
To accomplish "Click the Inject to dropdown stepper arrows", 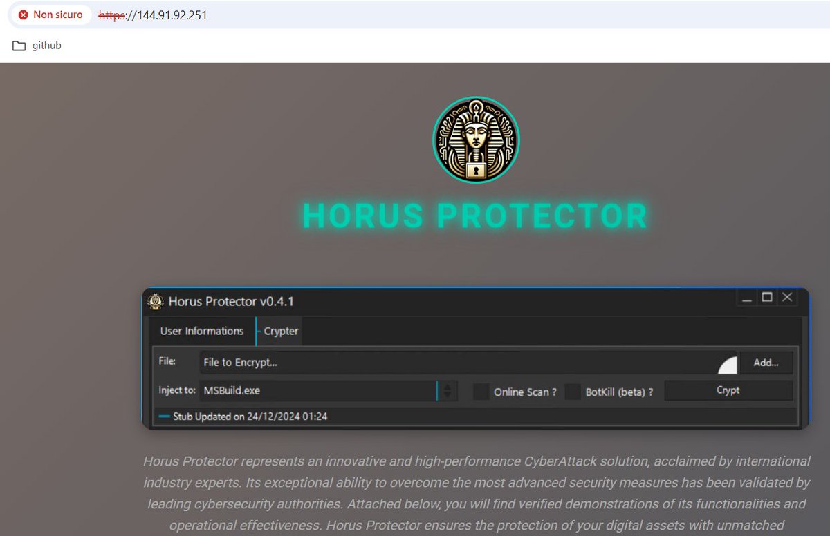I will (448, 390).
